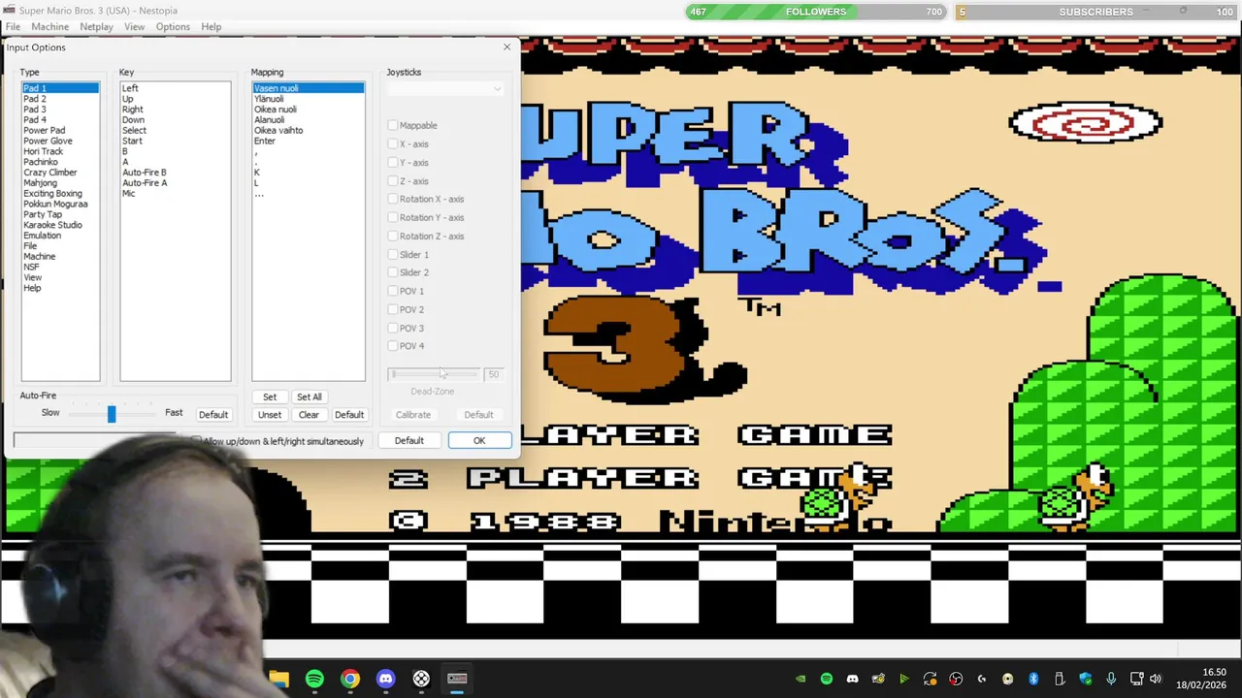The image size is (1242, 698).
Task: Select Vasen nuoli in the Mapping list
Action: [309, 88]
